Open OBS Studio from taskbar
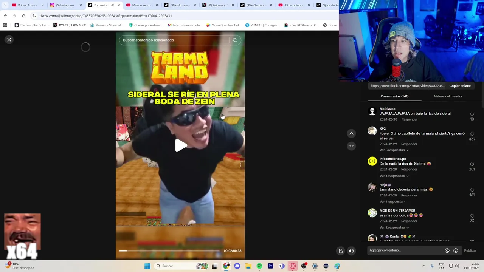The image size is (484, 272). point(304,266)
